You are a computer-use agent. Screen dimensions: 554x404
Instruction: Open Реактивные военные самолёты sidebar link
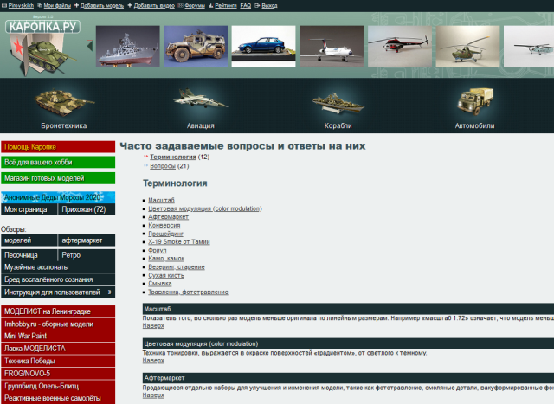58,398
